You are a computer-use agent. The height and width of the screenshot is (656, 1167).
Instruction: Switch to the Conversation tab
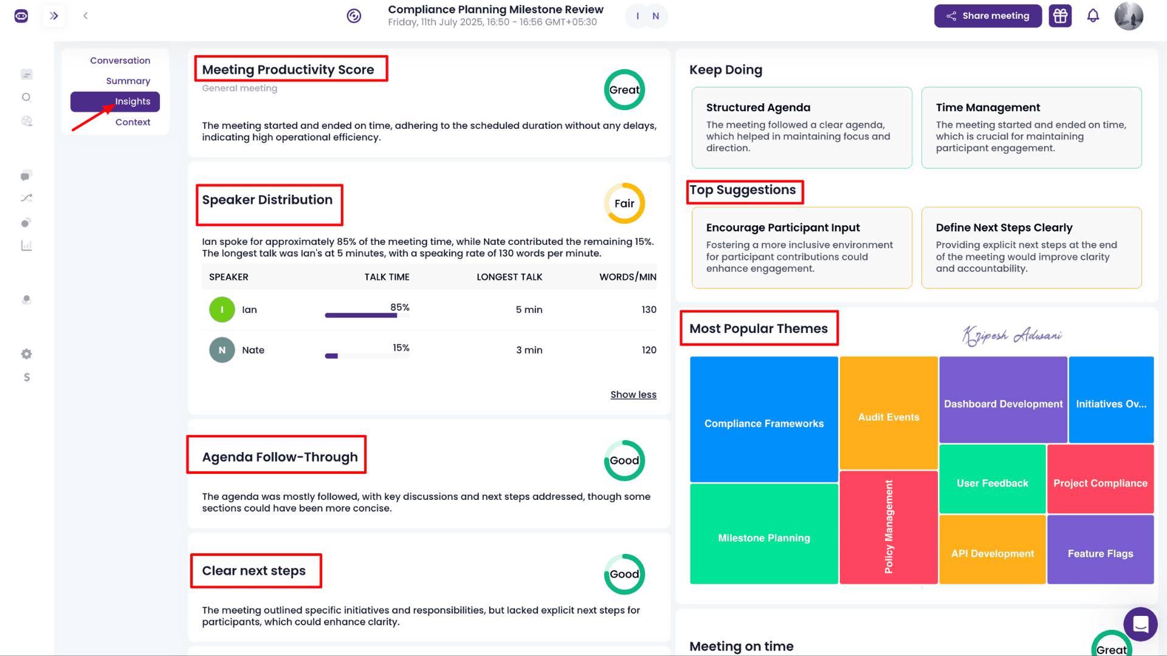coord(120,61)
